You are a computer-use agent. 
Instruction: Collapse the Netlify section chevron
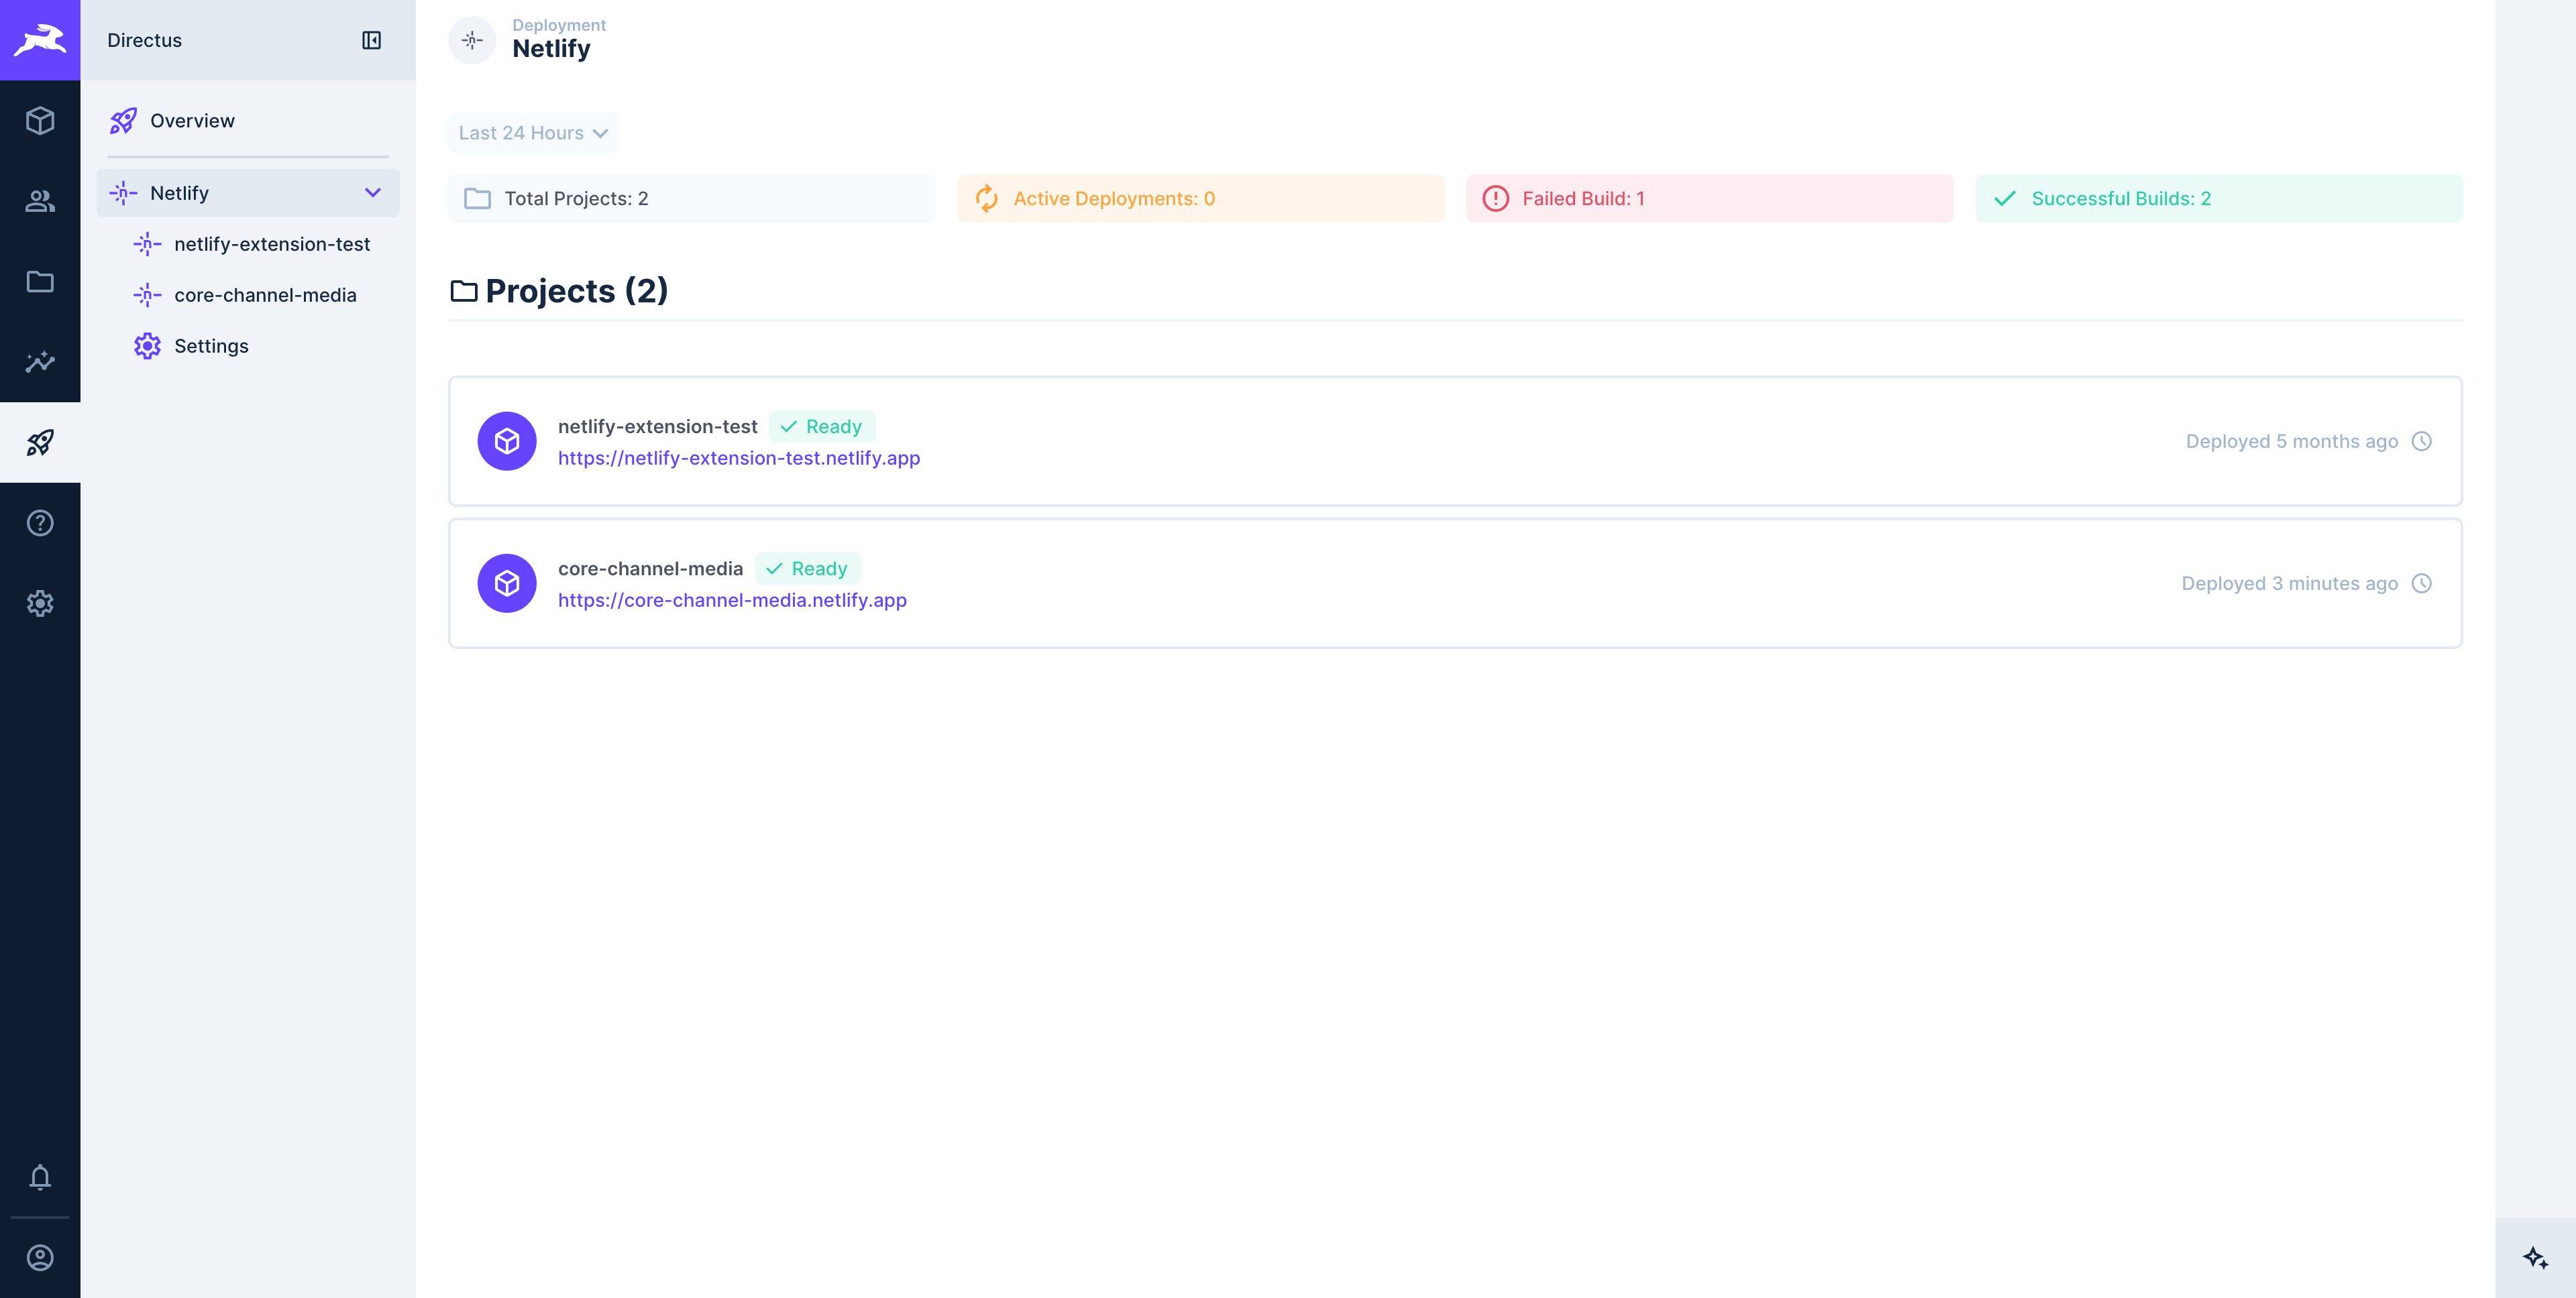point(374,193)
